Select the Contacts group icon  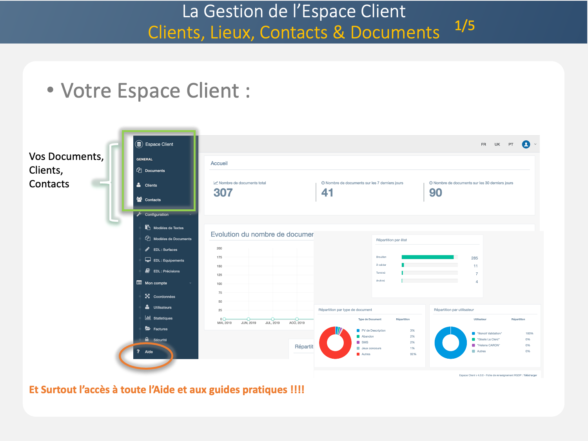139,200
